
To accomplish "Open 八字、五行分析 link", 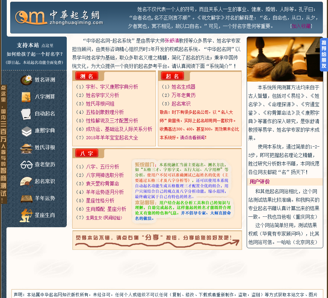I will [102, 167].
